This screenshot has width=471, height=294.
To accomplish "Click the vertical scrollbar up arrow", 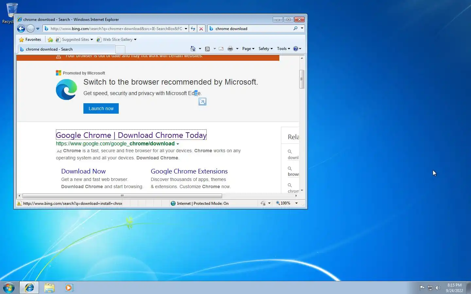I will click(302, 58).
